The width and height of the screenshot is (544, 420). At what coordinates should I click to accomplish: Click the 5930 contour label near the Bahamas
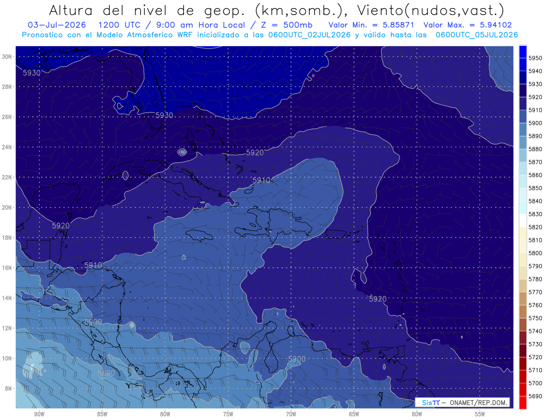(164, 116)
